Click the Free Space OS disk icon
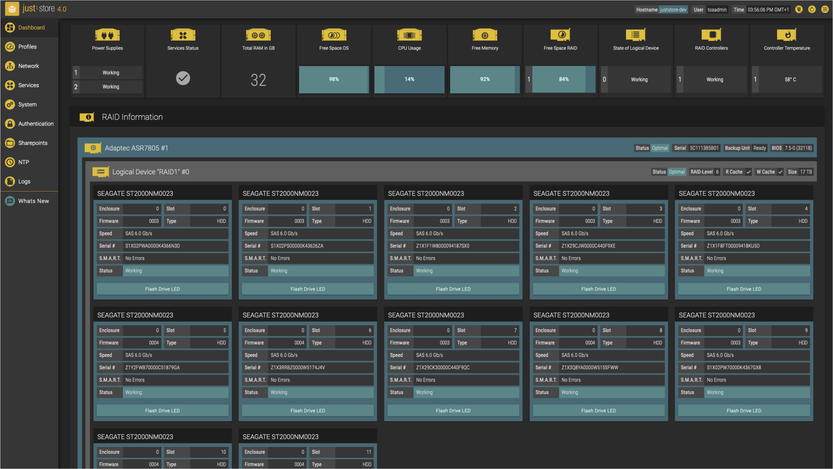 click(334, 35)
